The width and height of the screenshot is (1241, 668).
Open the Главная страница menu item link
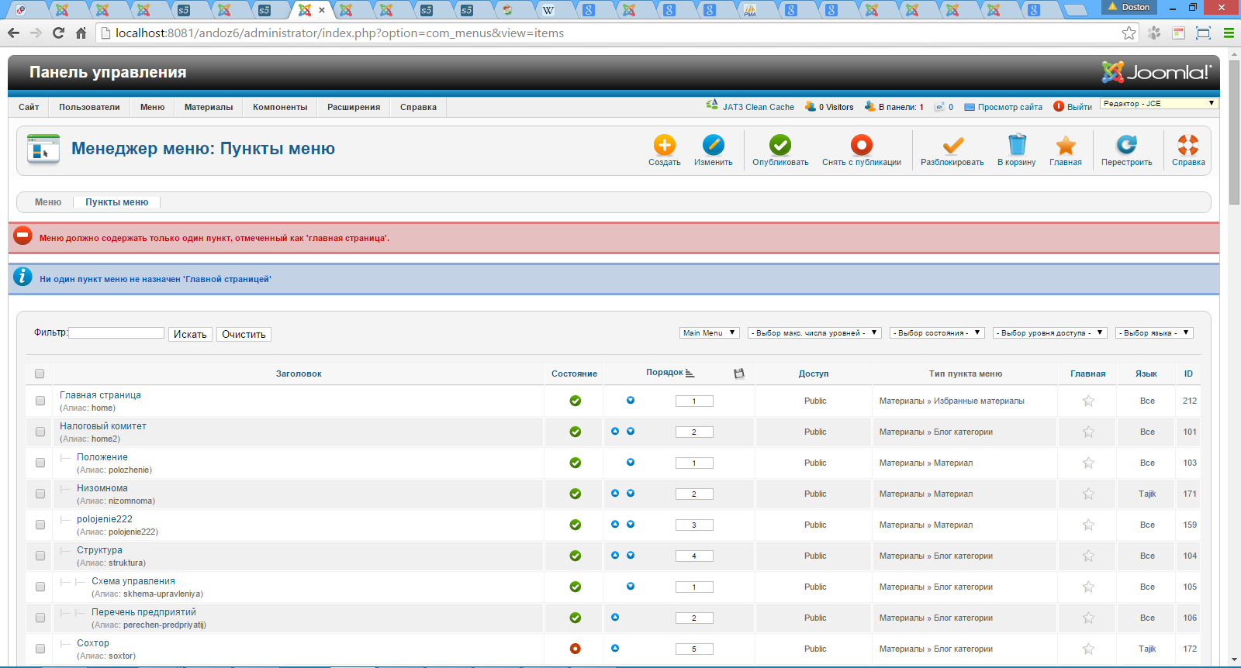(x=100, y=395)
